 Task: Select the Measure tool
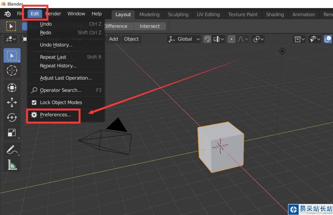(x=12, y=165)
